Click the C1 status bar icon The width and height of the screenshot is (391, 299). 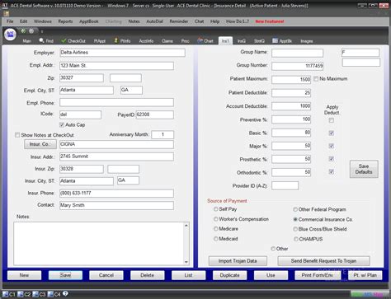point(5,294)
